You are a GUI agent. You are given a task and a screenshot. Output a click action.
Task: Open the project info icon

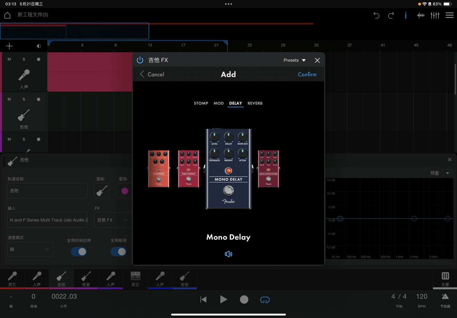405,15
